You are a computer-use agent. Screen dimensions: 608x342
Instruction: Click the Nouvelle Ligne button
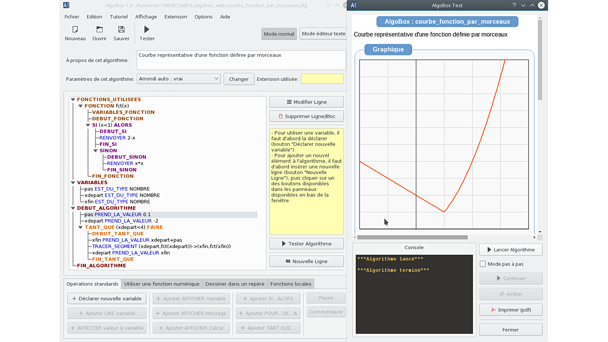point(306,262)
